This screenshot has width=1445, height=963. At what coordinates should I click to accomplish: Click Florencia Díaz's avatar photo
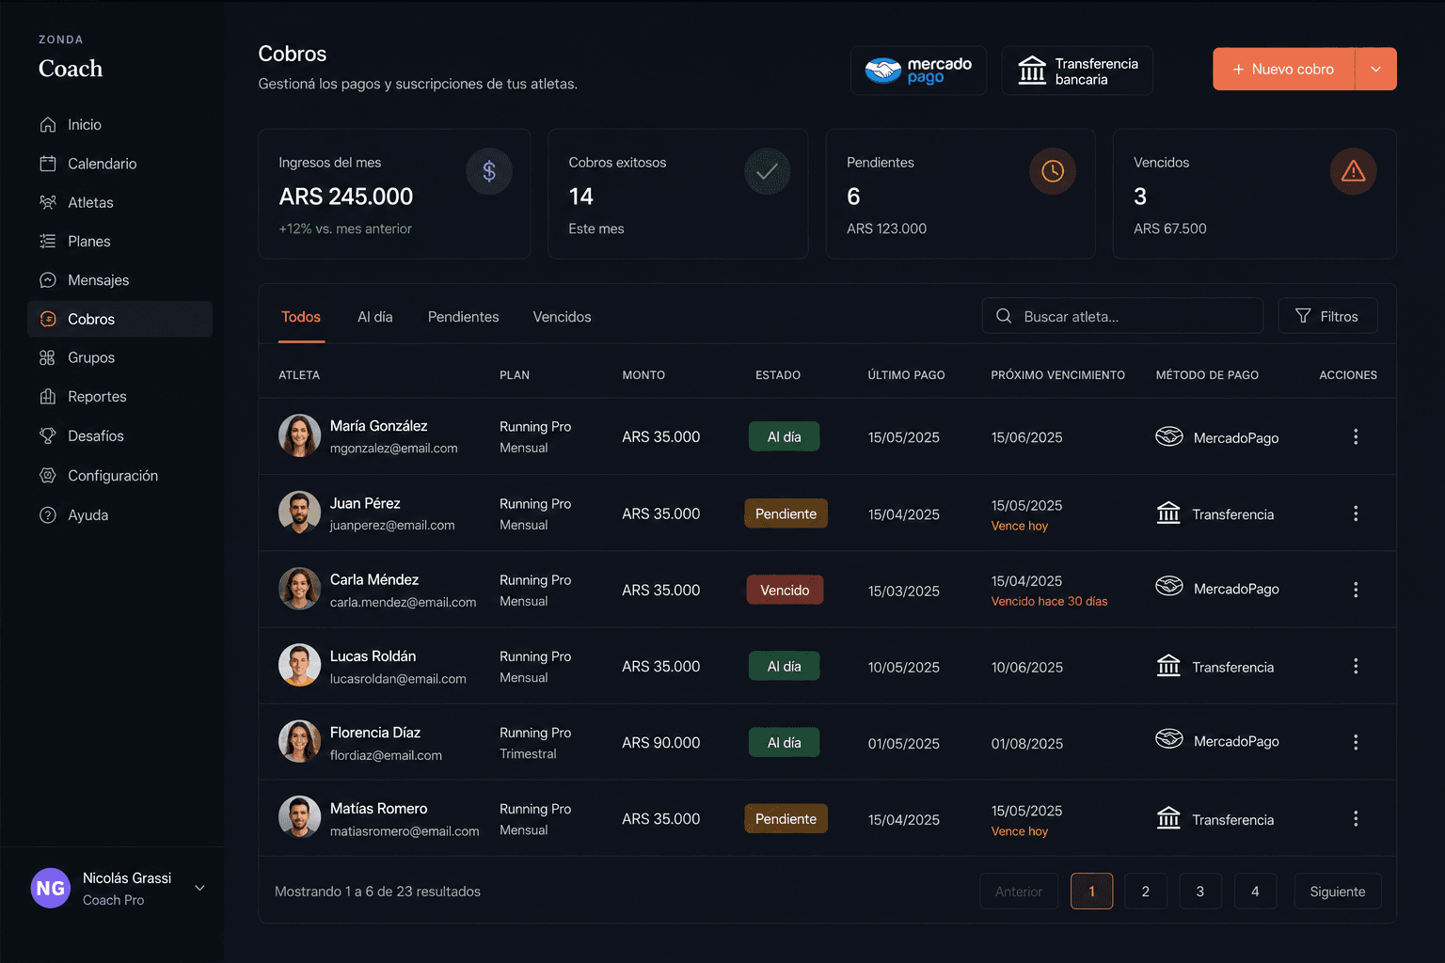300,742
